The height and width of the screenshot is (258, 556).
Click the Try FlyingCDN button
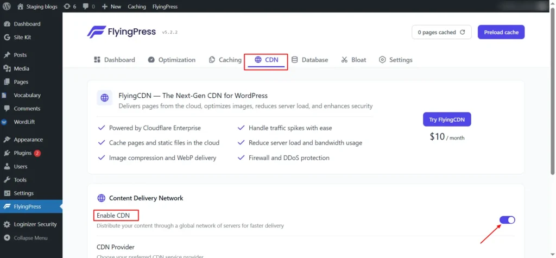click(447, 119)
